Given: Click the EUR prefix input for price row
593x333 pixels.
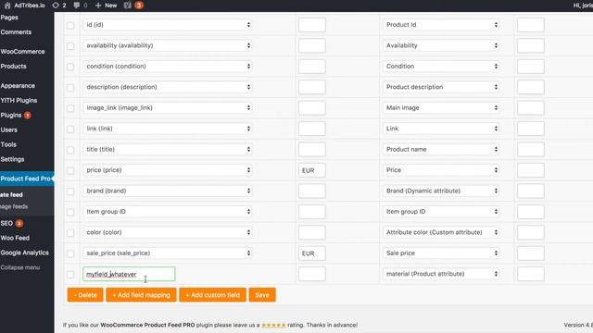Looking at the screenshot, I should (312, 170).
